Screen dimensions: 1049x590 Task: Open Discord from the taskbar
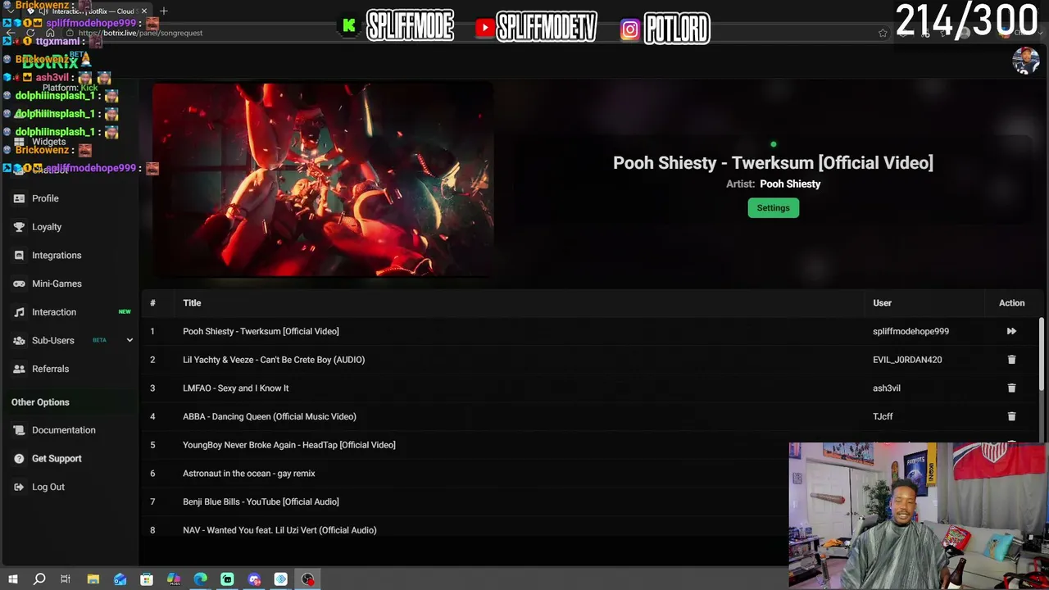point(254,579)
